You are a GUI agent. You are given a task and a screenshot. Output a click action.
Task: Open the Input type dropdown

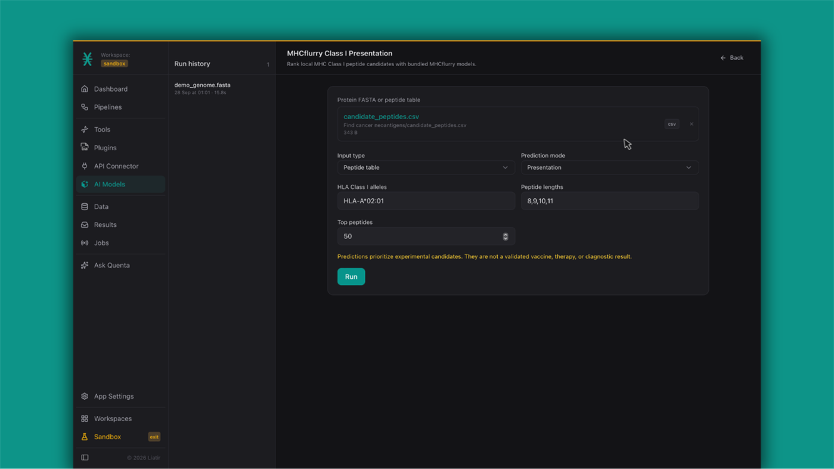point(426,167)
